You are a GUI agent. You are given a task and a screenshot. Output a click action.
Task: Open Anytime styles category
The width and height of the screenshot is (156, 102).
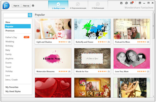pos(9,59)
